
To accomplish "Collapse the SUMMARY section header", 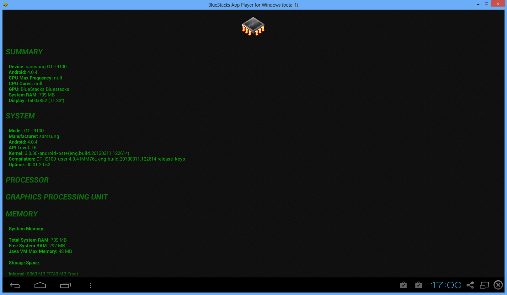I will [253, 52].
